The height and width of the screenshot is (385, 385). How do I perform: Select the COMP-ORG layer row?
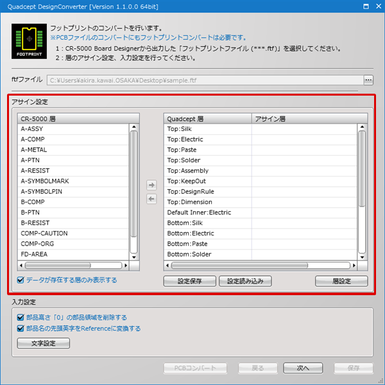tap(73, 244)
